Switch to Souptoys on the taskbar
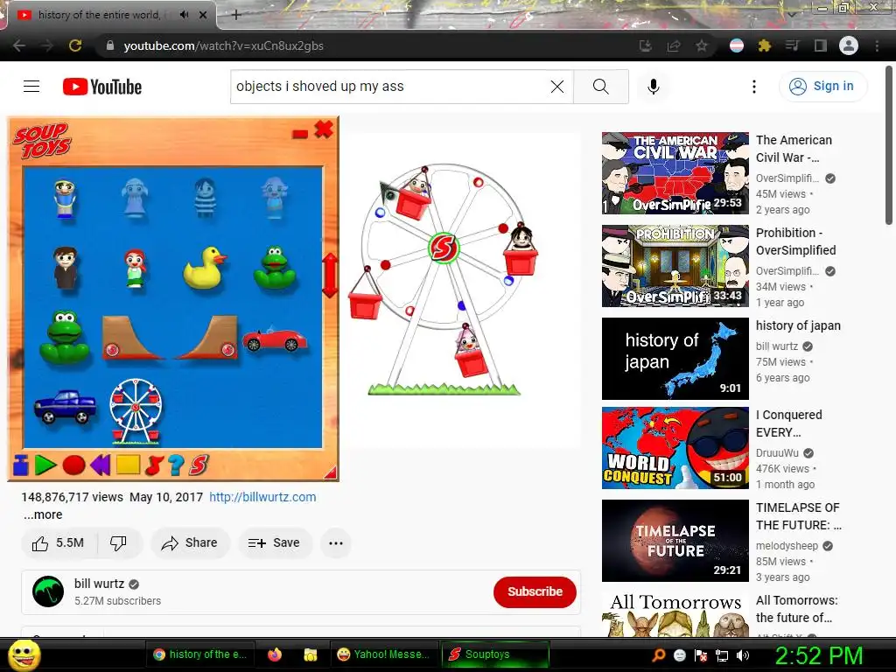 click(495, 654)
